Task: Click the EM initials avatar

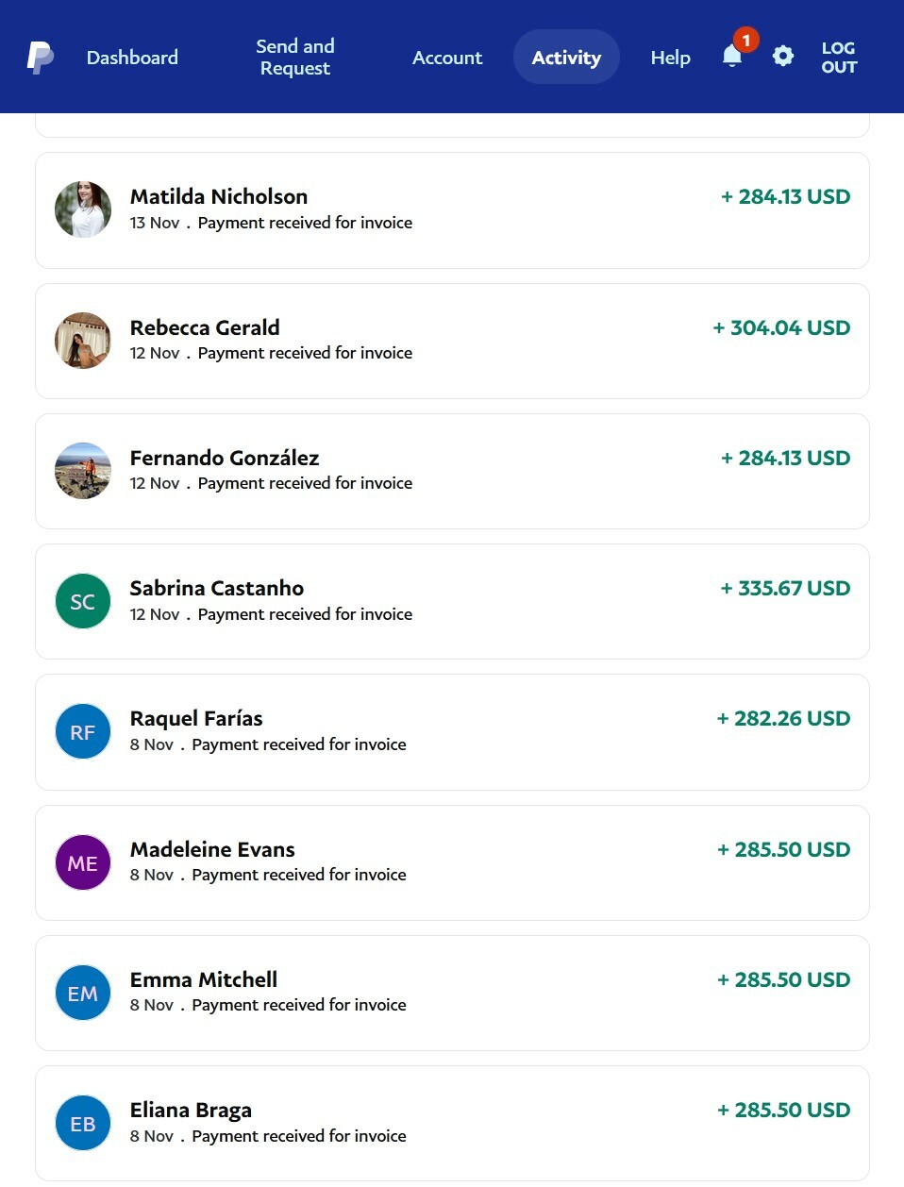Action: tap(83, 993)
